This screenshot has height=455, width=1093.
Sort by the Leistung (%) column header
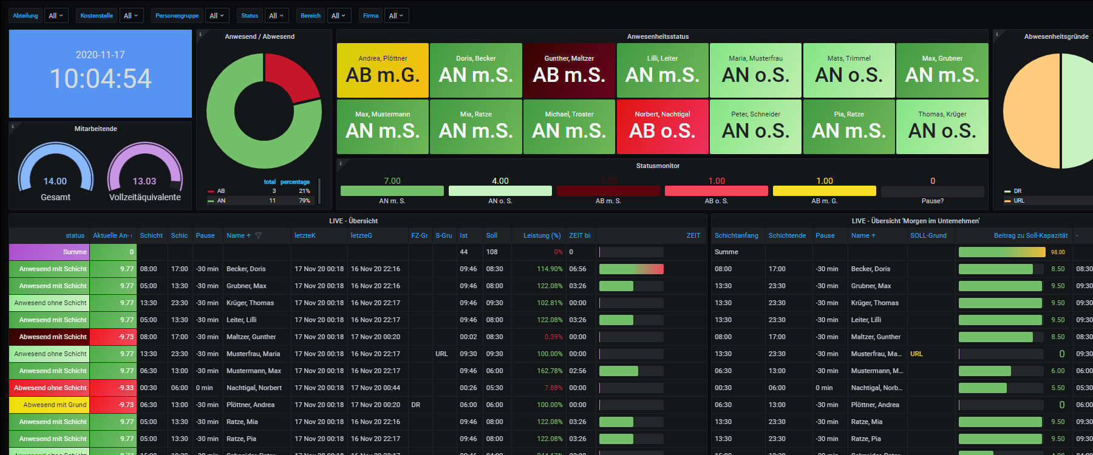[542, 235]
